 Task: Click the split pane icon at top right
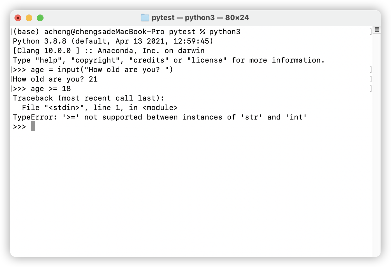point(377,30)
